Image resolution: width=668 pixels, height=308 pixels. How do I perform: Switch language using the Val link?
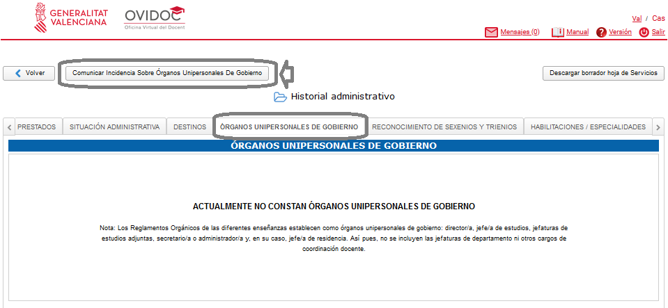(x=636, y=18)
